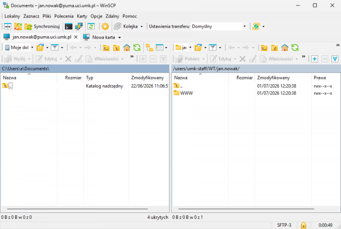Click the remote panel horizontal scrollbar
This screenshot has width=341, height=229.
[x=246, y=209]
